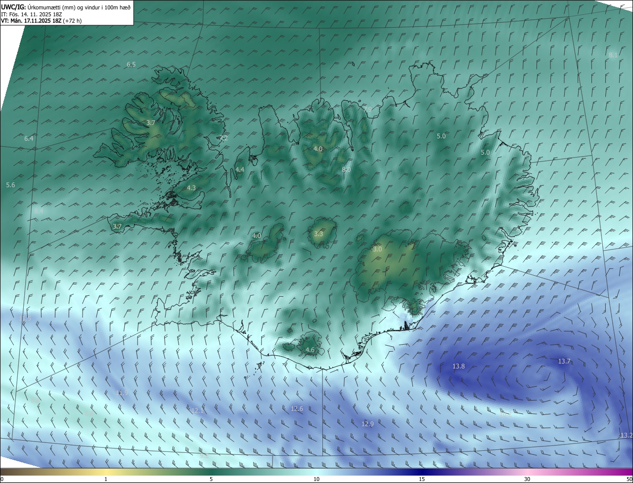The image size is (633, 483).
Task: Click the 5.0 value nearer the east coast
Action: pyautogui.click(x=485, y=153)
